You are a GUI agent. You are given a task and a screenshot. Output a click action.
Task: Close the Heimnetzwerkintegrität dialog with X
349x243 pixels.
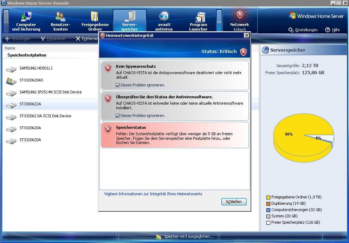[x=246, y=35]
